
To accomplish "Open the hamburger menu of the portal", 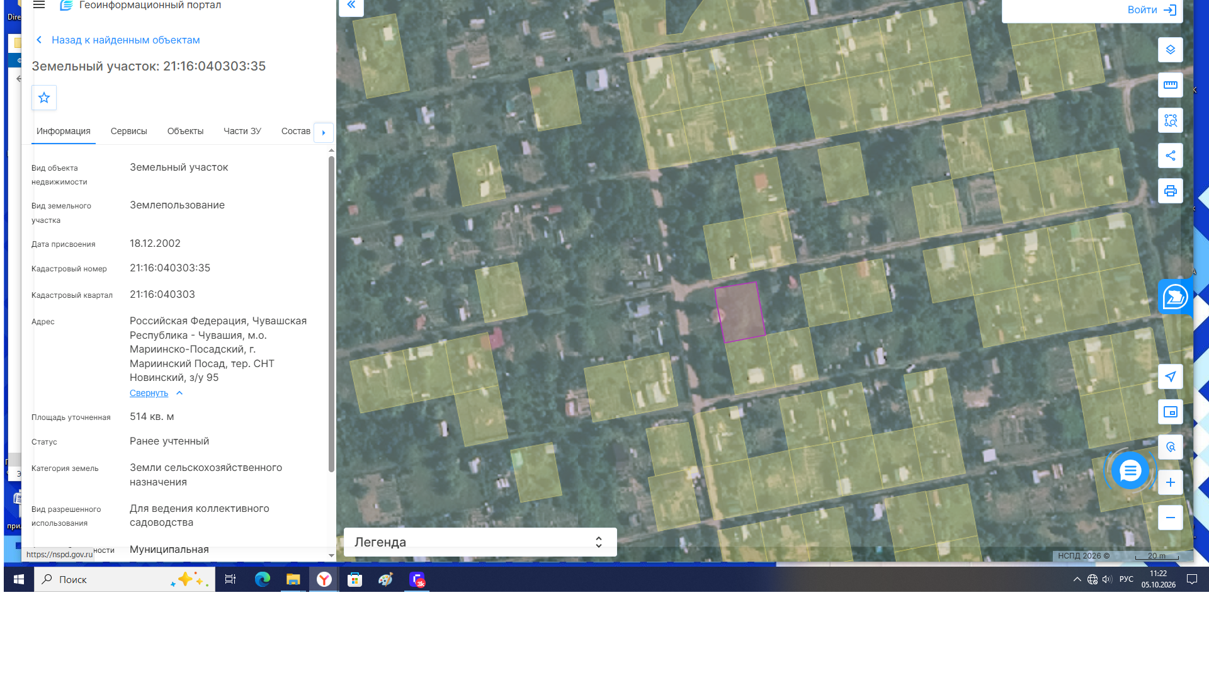I will coord(39,5).
